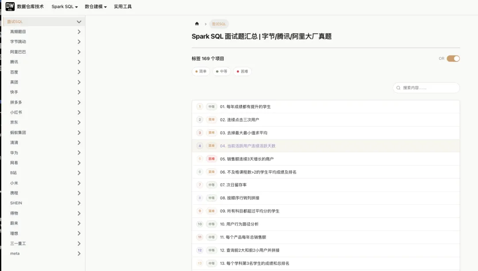Toggle the OR tag filter switch
The width and height of the screenshot is (478, 271).
click(x=453, y=58)
